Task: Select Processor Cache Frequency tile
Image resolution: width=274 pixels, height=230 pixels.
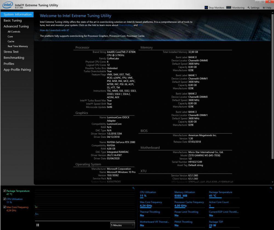Action: [x=189, y=204]
